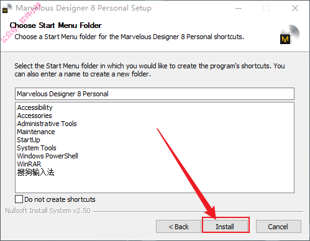Viewport: 310px width, 241px height.
Task: Select the Maintenance folder entry
Action: 36,132
